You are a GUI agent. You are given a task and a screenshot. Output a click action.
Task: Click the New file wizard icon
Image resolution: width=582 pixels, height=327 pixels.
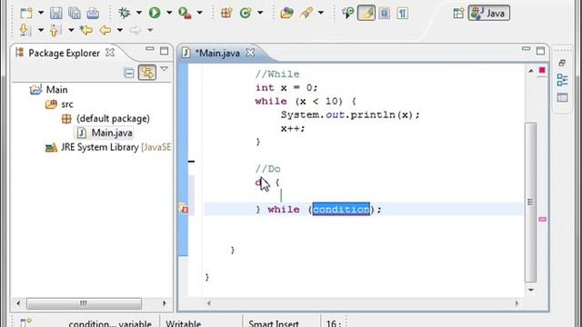coord(26,13)
